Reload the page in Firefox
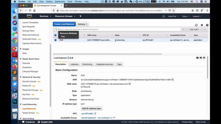 (30, 11)
